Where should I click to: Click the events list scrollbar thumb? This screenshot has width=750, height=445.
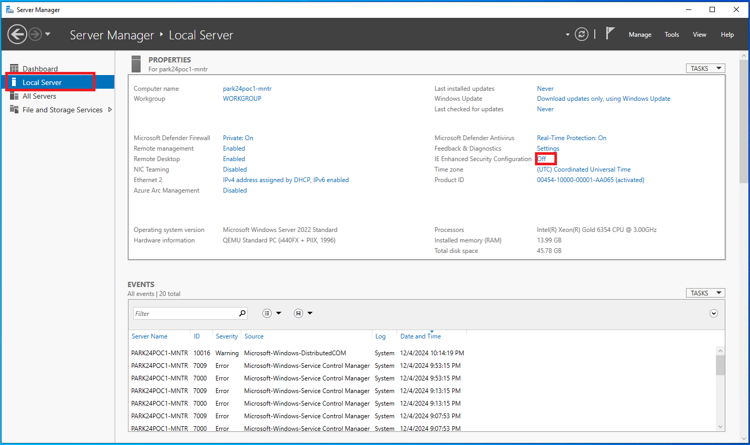[x=720, y=365]
